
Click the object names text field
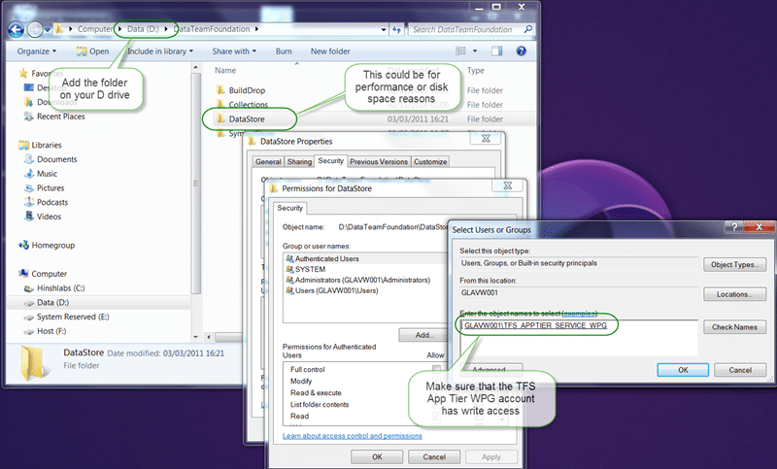pos(578,338)
